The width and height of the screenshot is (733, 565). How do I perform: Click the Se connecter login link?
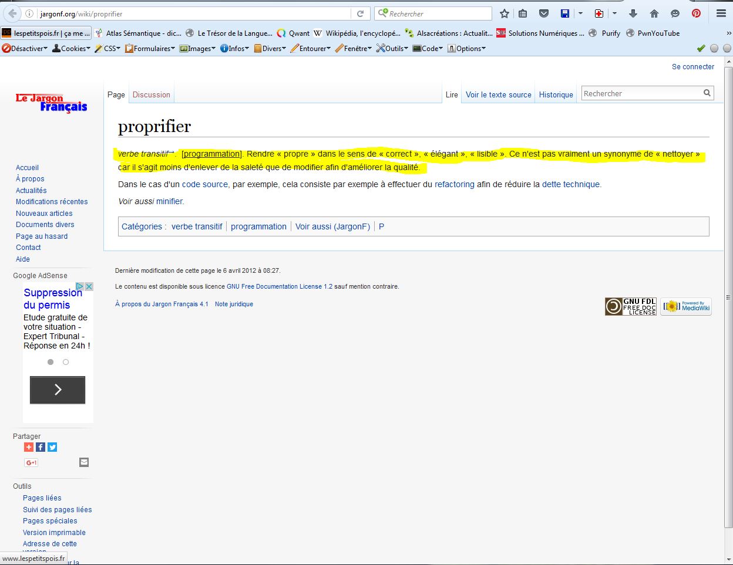(x=693, y=67)
